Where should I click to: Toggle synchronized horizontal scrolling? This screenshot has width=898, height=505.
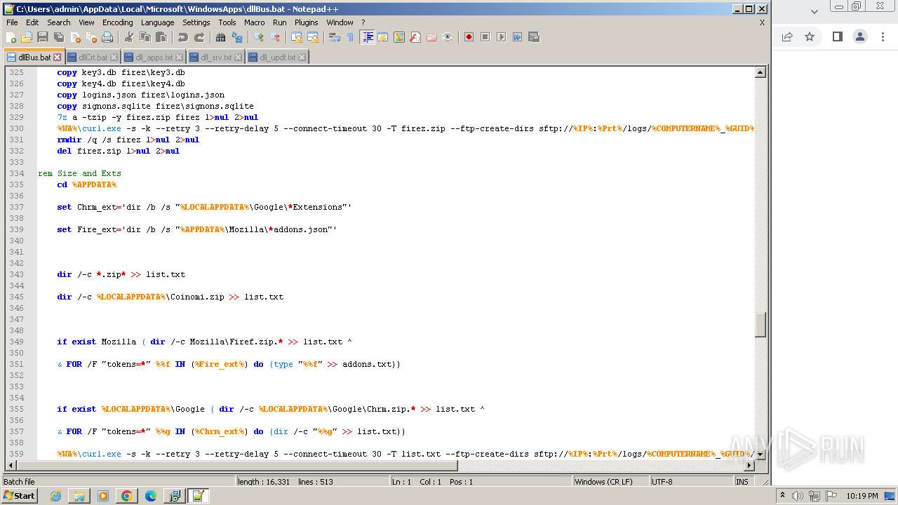pyautogui.click(x=313, y=37)
